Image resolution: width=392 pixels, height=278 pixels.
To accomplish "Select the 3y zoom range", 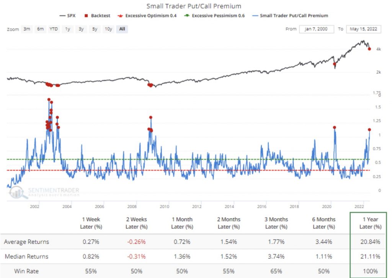I will 81,29.
